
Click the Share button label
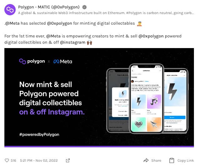point(156,160)
